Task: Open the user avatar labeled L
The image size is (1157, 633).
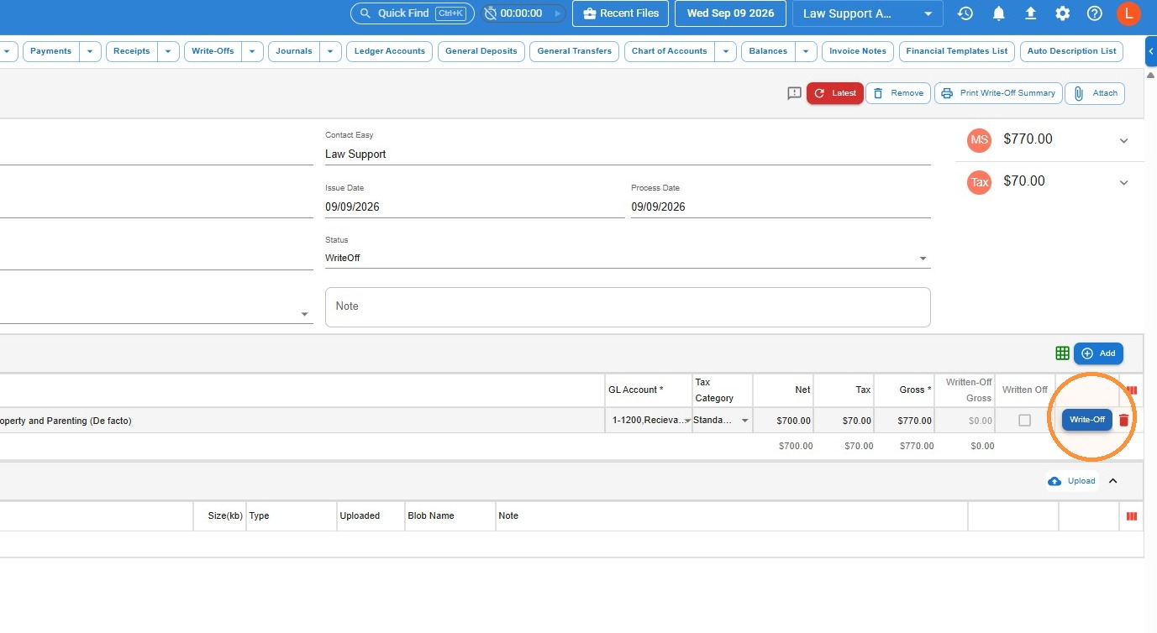Action: [1128, 13]
